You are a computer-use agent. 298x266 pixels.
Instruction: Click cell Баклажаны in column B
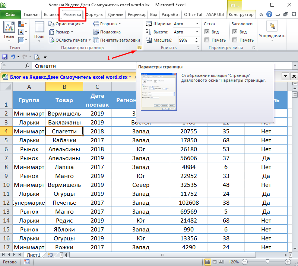[64, 123]
